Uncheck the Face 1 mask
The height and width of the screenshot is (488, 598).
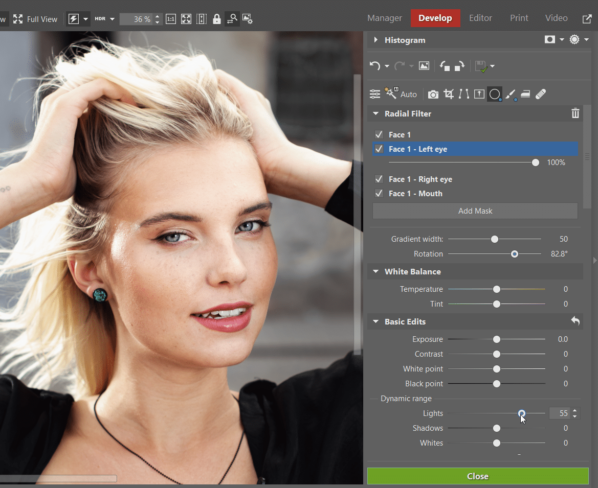coord(379,134)
